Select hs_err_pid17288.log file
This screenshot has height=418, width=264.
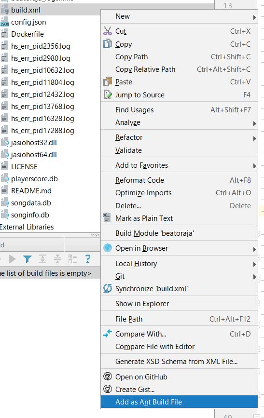pyautogui.click(x=42, y=131)
